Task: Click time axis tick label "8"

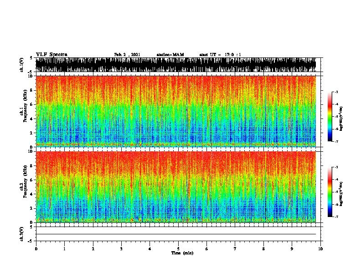Action: click(263, 249)
